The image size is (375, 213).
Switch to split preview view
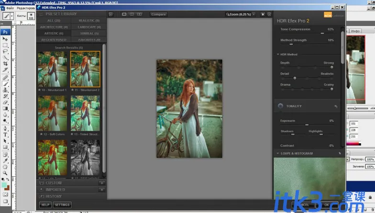point(132,14)
